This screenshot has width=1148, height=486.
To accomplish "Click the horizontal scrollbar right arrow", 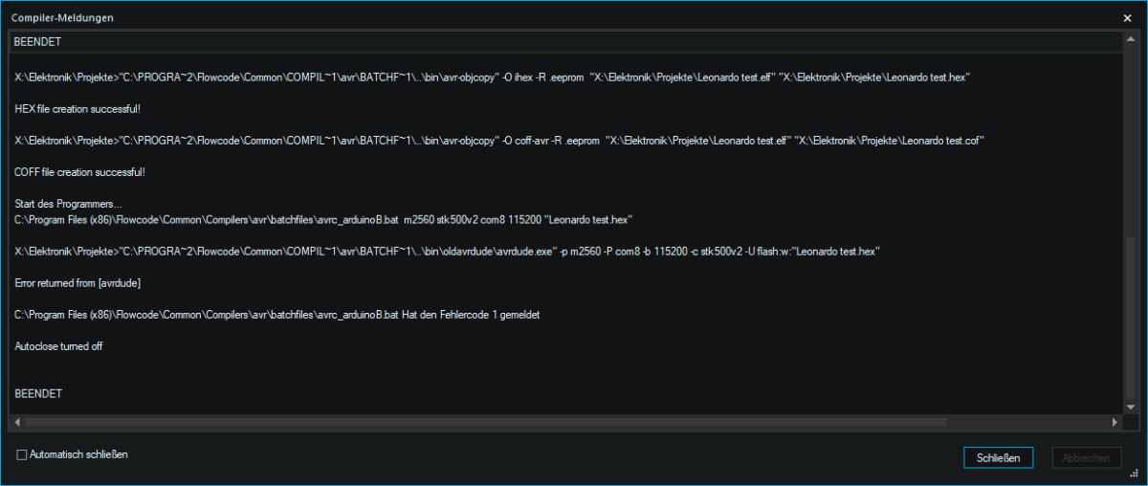I will (1115, 422).
